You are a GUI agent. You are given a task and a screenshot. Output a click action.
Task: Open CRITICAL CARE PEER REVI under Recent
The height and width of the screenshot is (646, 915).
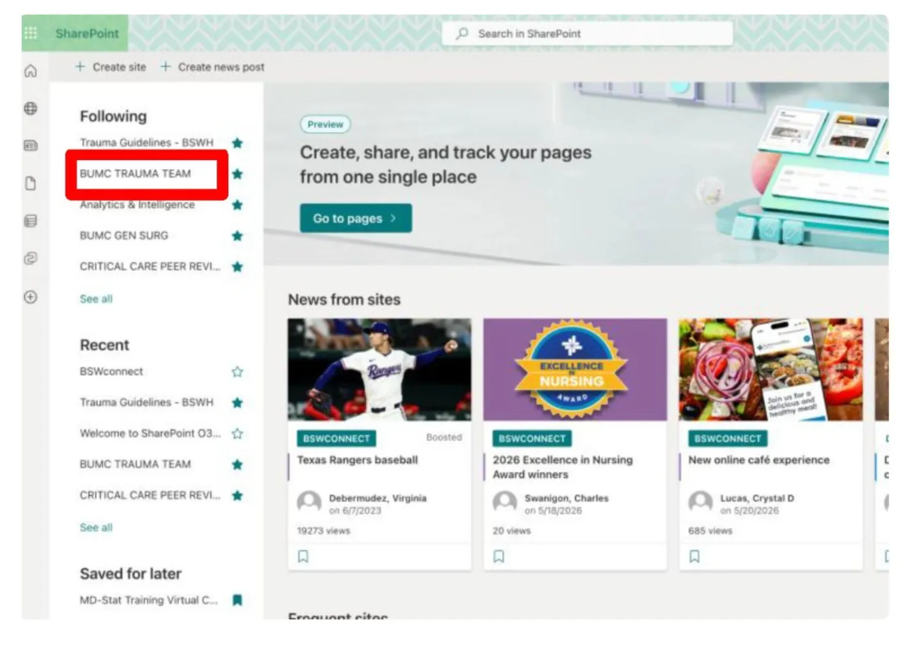coord(150,495)
